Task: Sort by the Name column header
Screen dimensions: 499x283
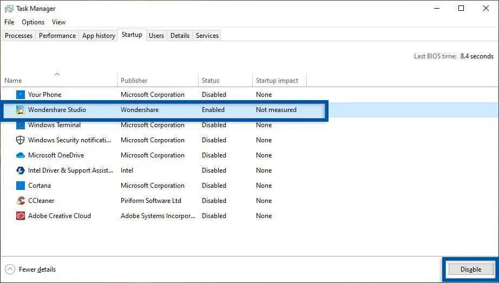Action: coord(13,81)
